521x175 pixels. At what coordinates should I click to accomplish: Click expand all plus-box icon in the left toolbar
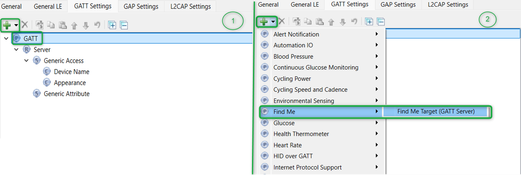tap(112, 25)
